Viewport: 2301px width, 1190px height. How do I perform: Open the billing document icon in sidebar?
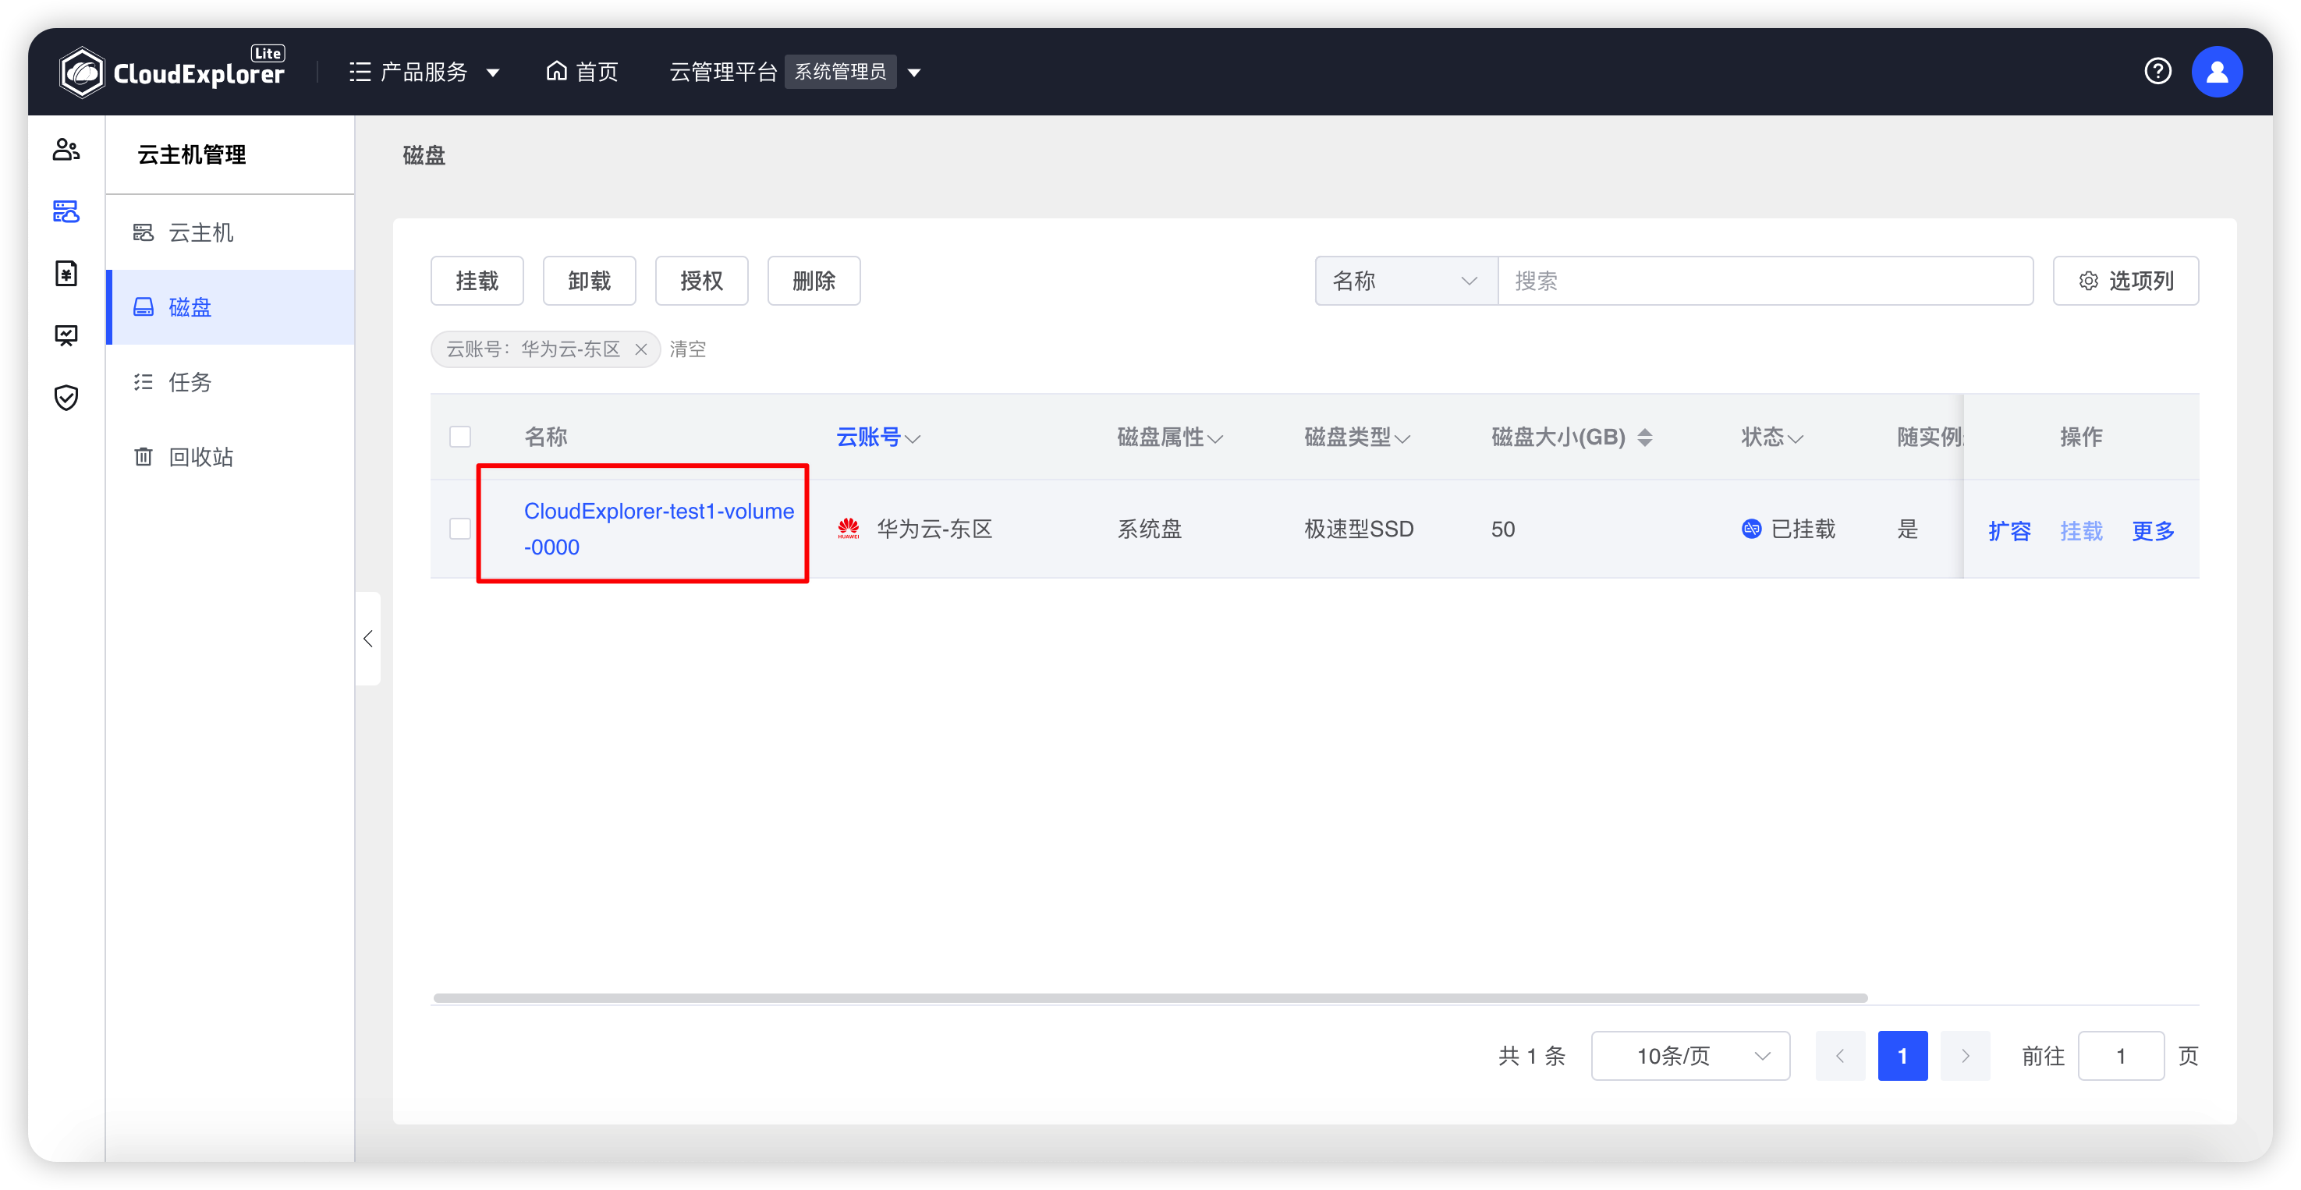click(66, 273)
